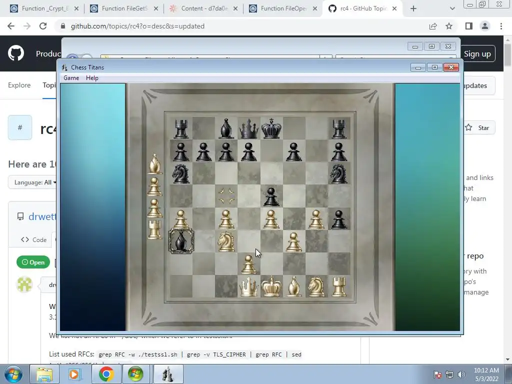Reload the GitHub page
Image resolution: width=512 pixels, height=384 pixels.
pos(43,26)
